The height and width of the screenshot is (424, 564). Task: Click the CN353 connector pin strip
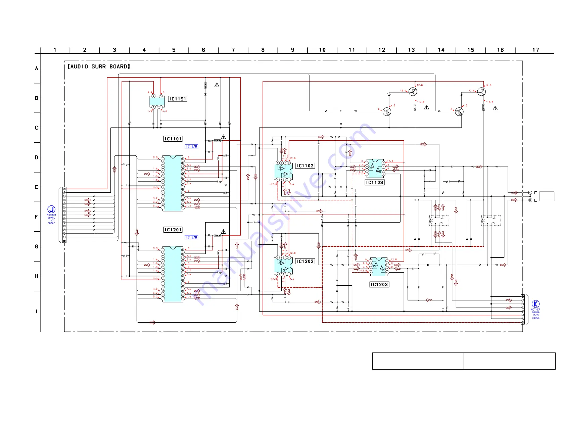tap(523, 310)
